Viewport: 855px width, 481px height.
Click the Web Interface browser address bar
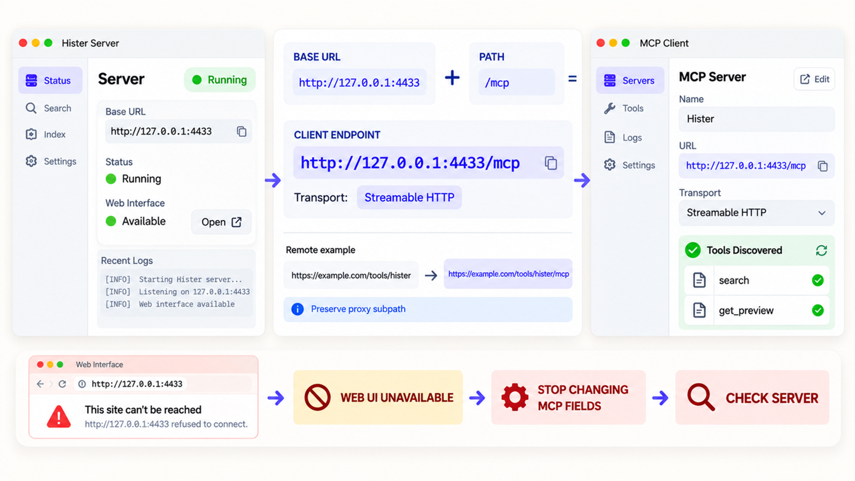[163, 384]
